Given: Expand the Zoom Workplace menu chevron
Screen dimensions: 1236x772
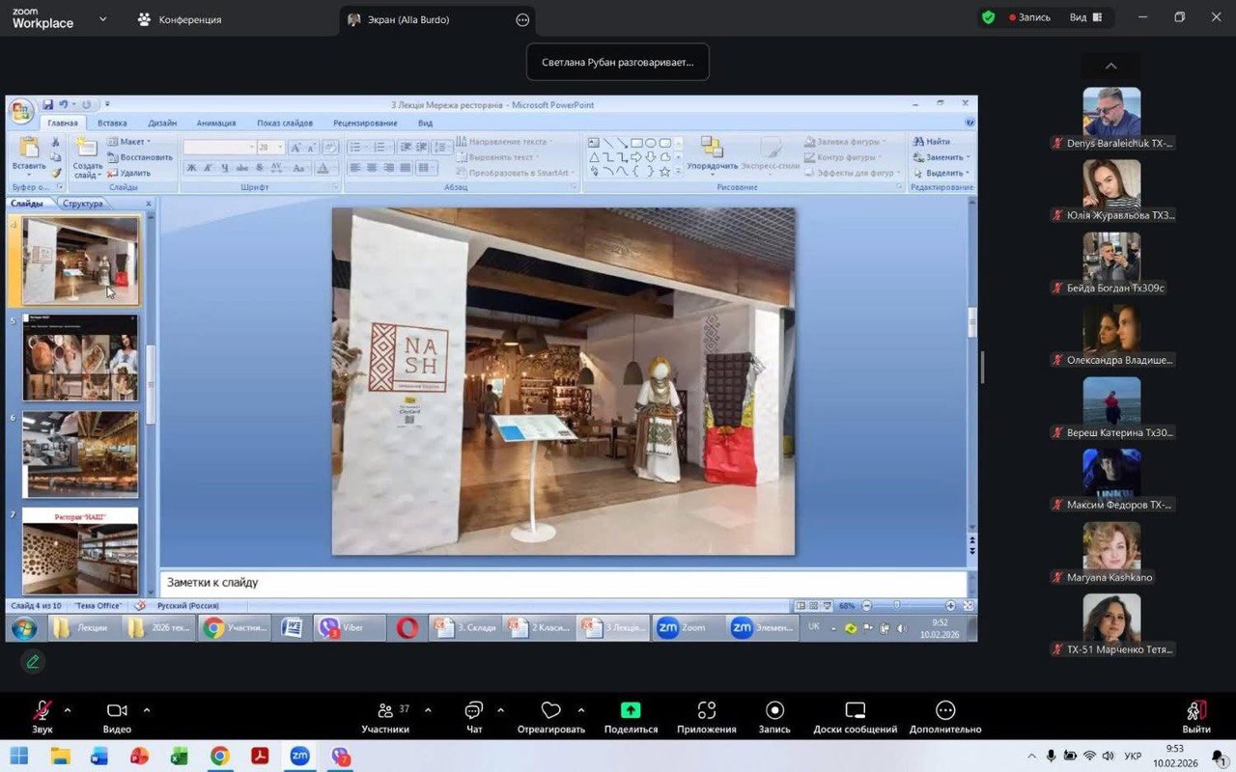Looking at the screenshot, I should tap(103, 18).
